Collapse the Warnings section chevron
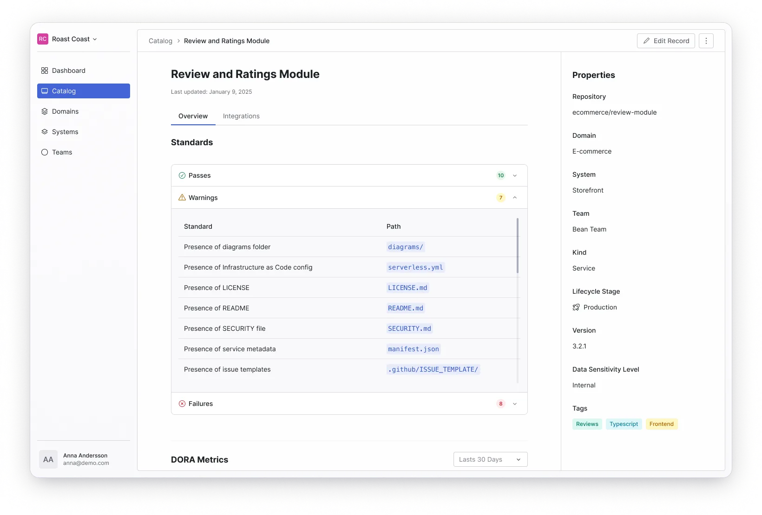 (x=515, y=198)
